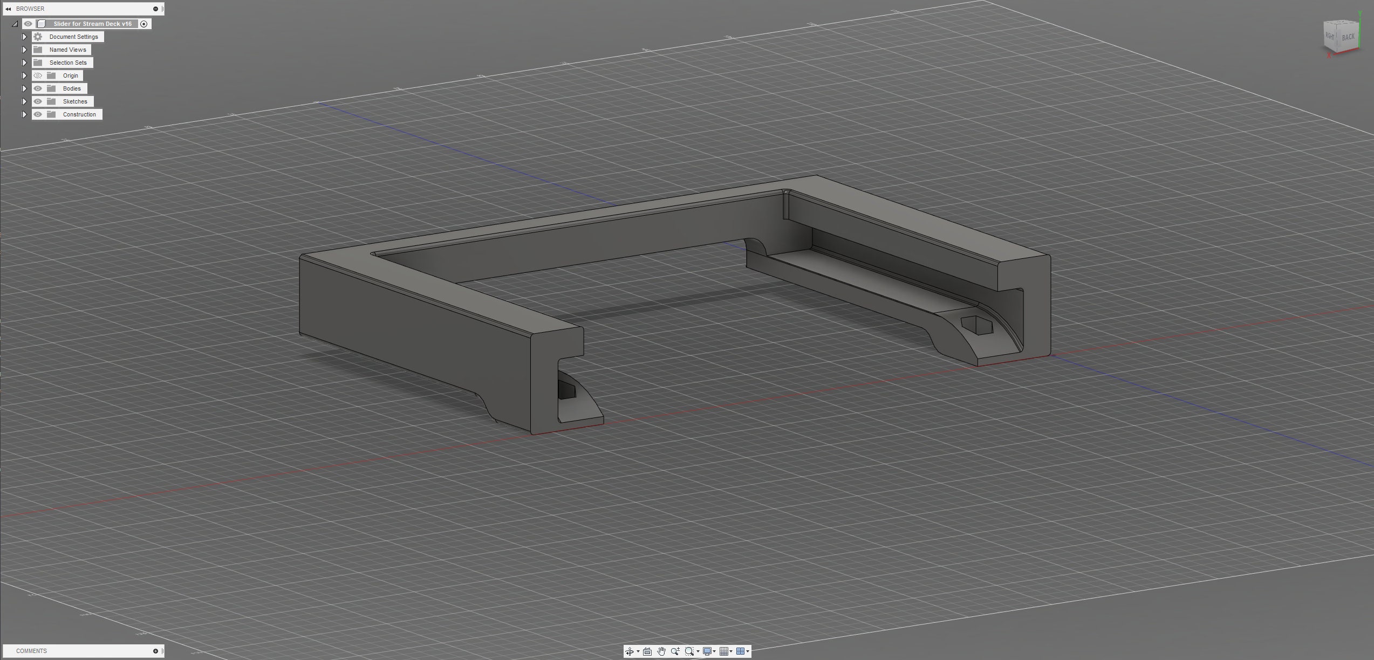Viewport: 1374px width, 660px height.
Task: Toggle visibility of the Sketches folder
Action: pos(38,101)
